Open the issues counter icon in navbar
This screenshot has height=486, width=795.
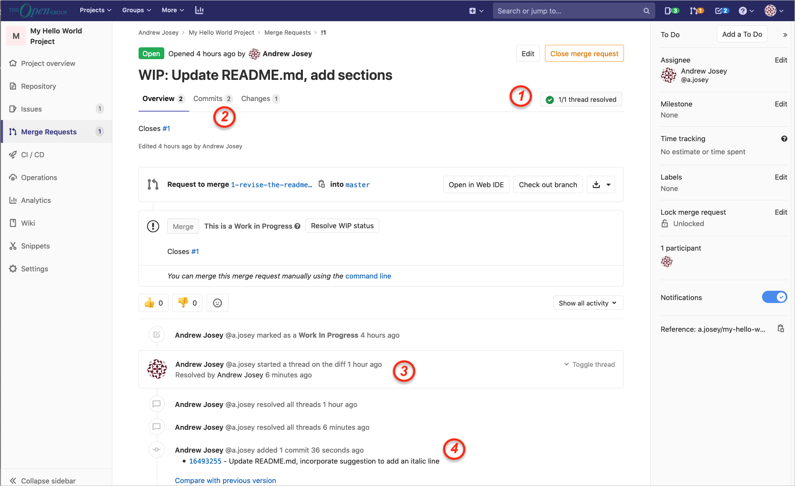(x=672, y=11)
